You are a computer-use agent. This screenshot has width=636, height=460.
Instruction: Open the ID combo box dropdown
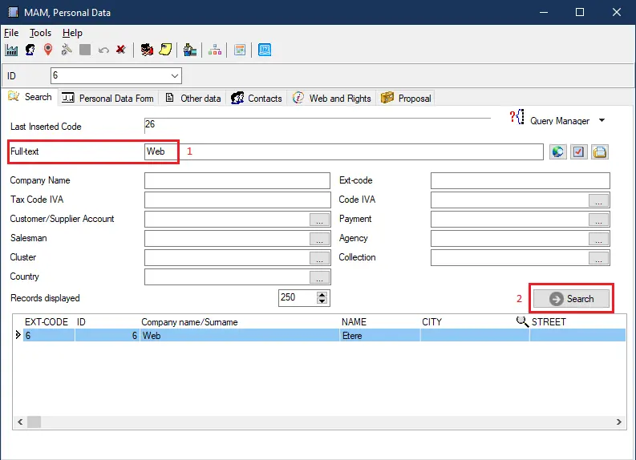pos(175,76)
